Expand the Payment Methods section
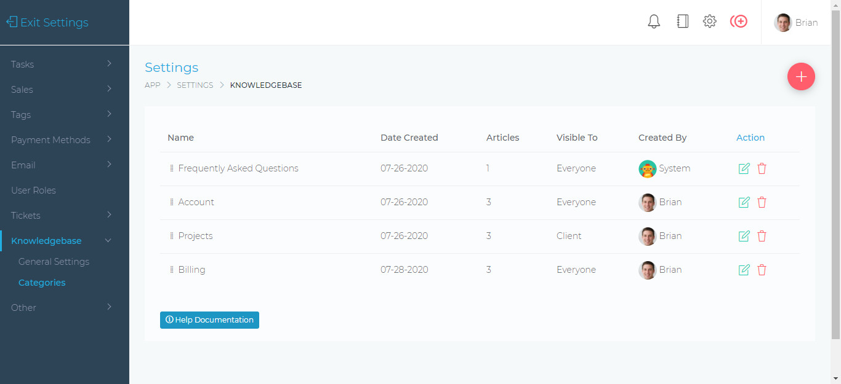Screen dimensions: 841x384 click(62, 139)
